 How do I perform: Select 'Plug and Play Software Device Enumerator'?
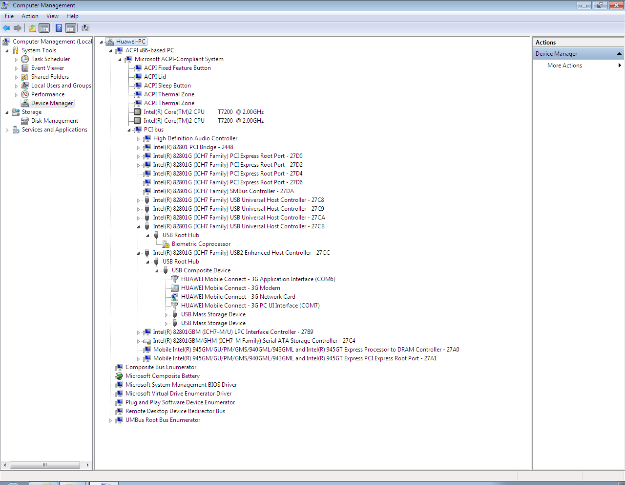[x=180, y=402]
